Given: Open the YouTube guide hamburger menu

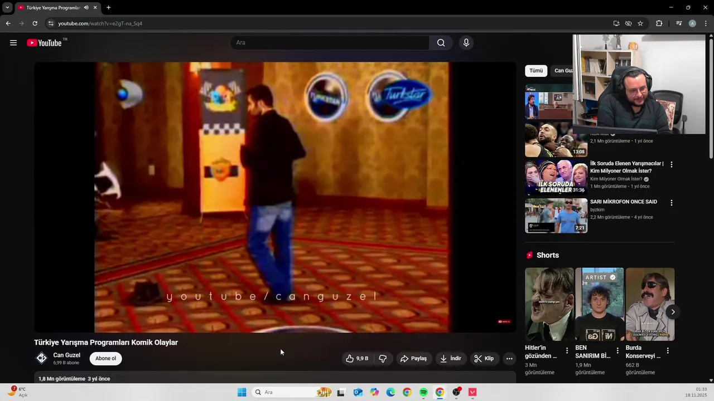Looking at the screenshot, I should click(x=13, y=43).
